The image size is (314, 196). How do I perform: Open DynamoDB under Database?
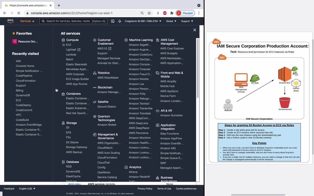point(73,171)
